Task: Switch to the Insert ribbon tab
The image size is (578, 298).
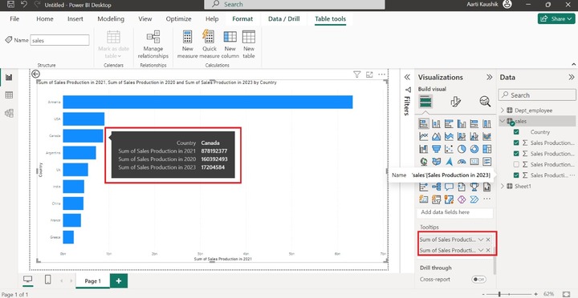Action: click(75, 18)
